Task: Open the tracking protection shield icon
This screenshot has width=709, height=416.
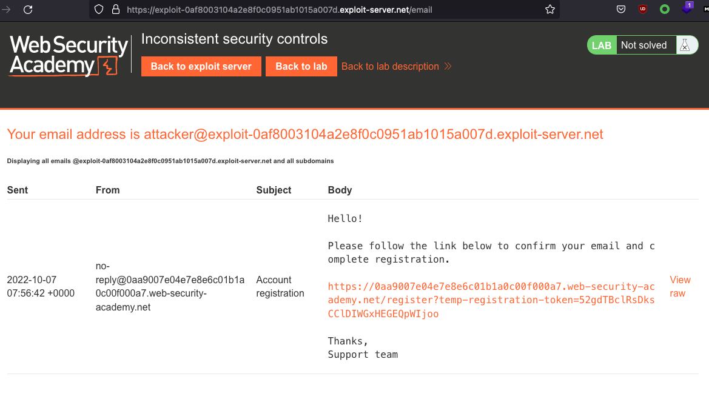Action: (x=101, y=10)
